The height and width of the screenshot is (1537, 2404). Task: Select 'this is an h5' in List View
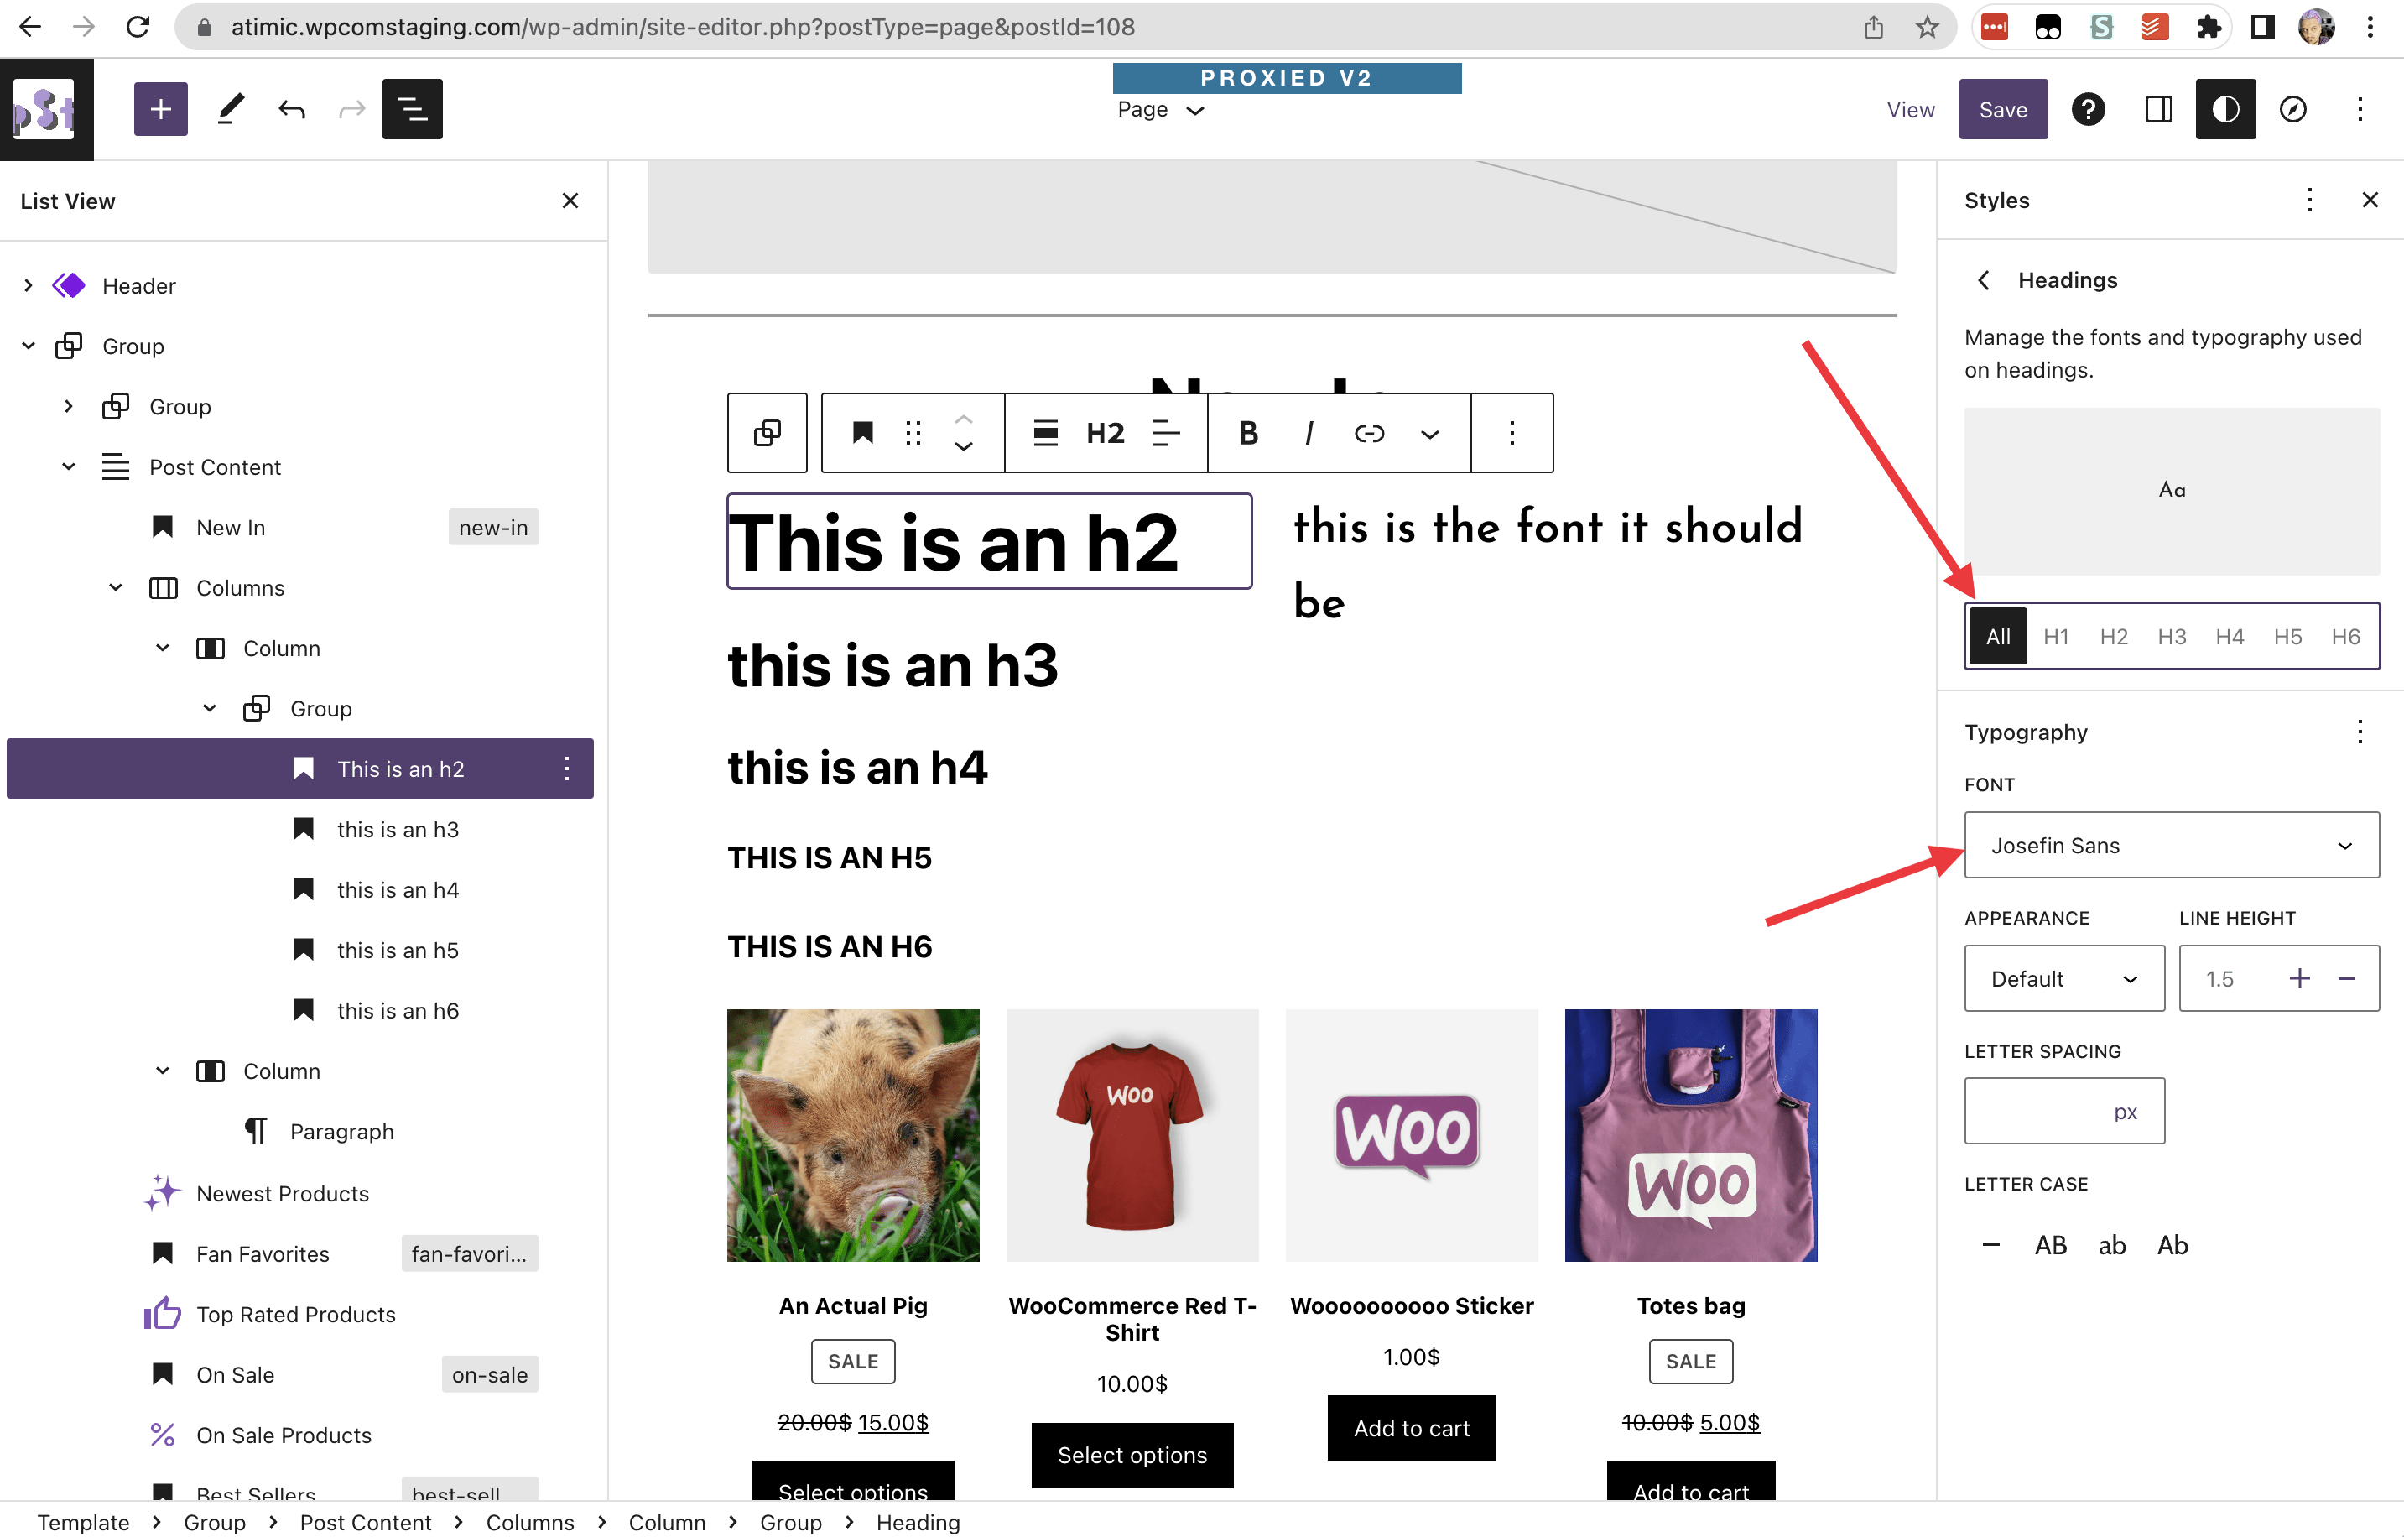click(x=398, y=950)
